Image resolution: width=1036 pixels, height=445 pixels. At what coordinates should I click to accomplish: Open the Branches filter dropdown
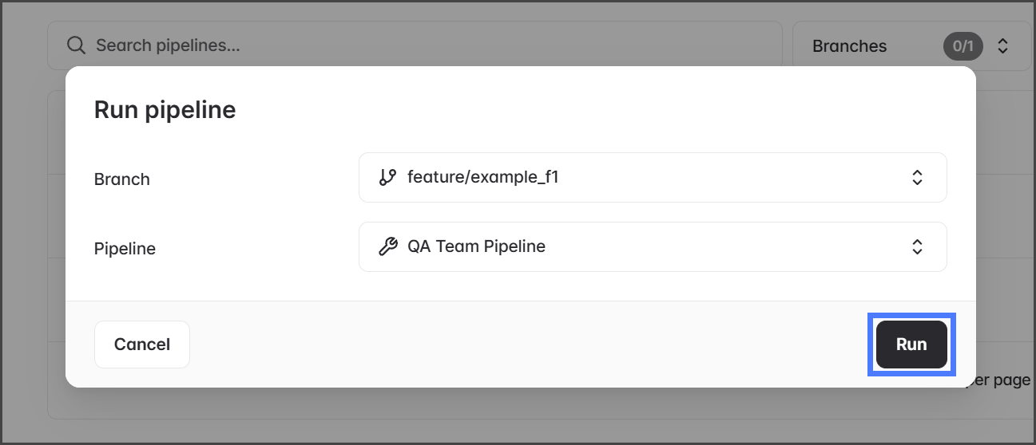tap(911, 46)
